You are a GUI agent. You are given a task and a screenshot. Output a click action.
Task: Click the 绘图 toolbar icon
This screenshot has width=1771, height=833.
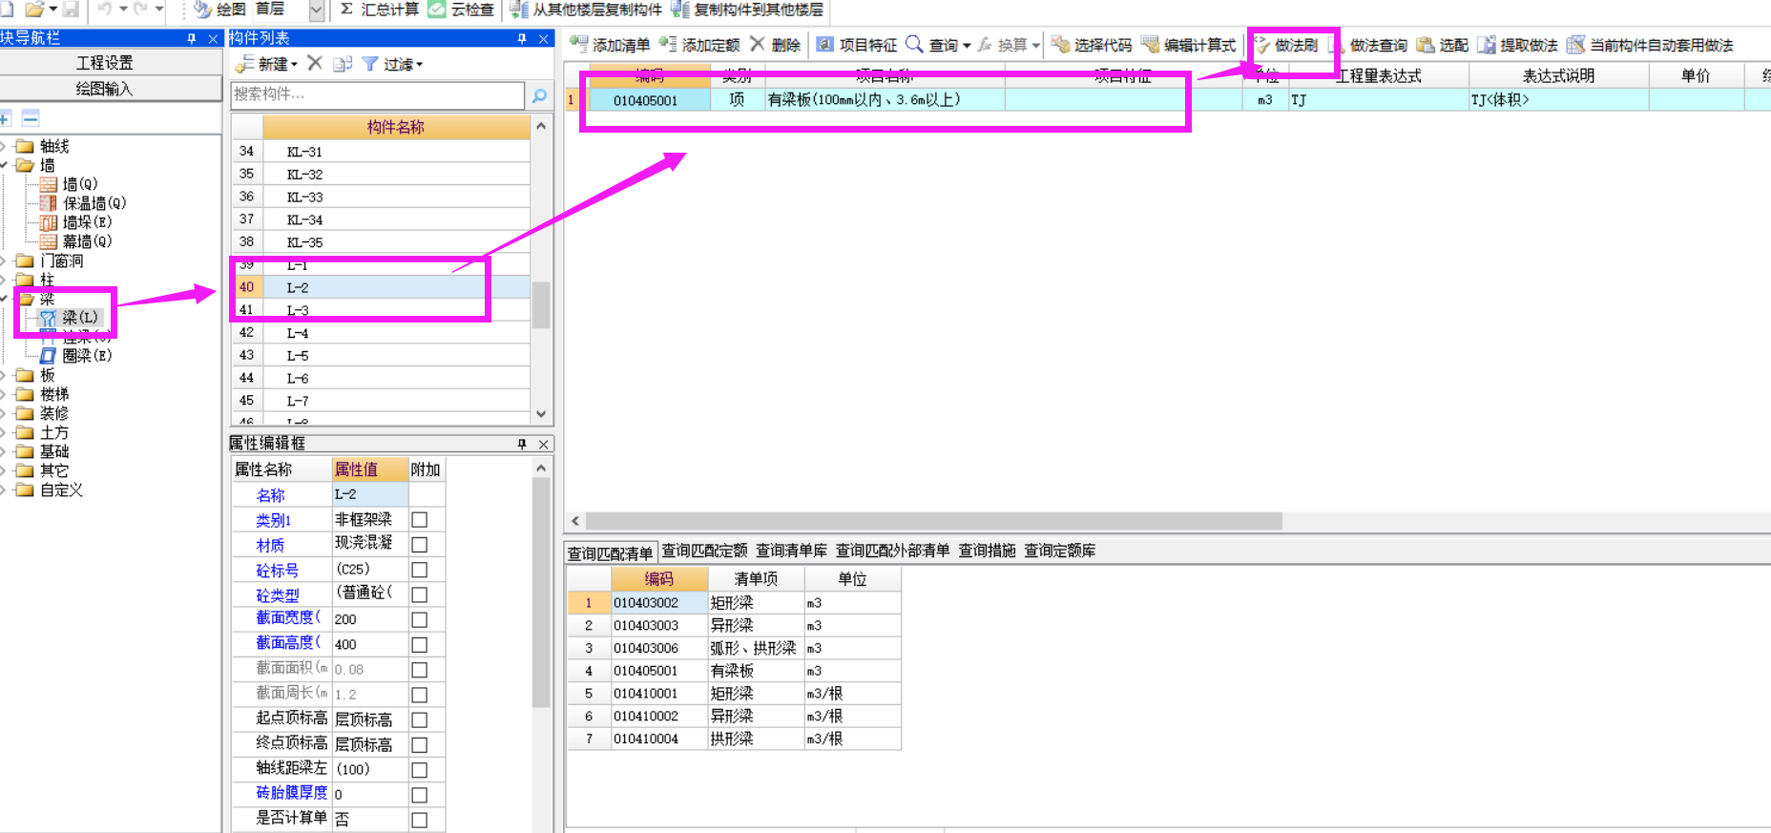click(203, 9)
